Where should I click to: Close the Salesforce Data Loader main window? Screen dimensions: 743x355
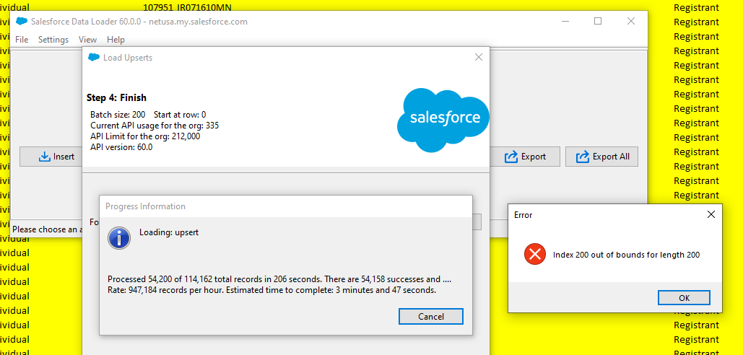pos(630,21)
